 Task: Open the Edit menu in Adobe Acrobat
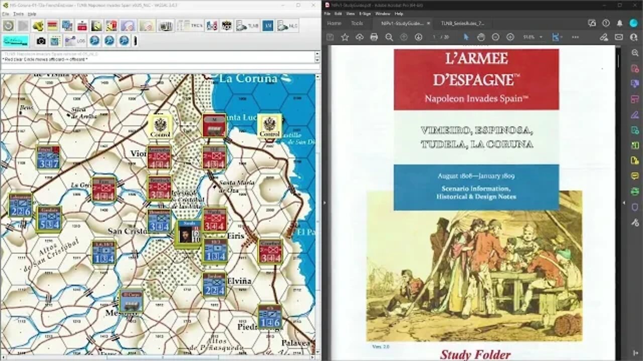[x=339, y=14]
